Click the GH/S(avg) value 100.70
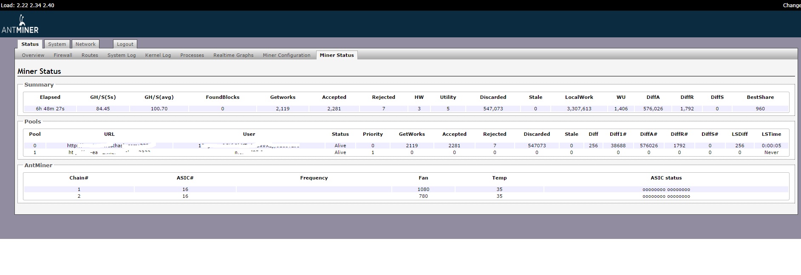 coord(159,109)
